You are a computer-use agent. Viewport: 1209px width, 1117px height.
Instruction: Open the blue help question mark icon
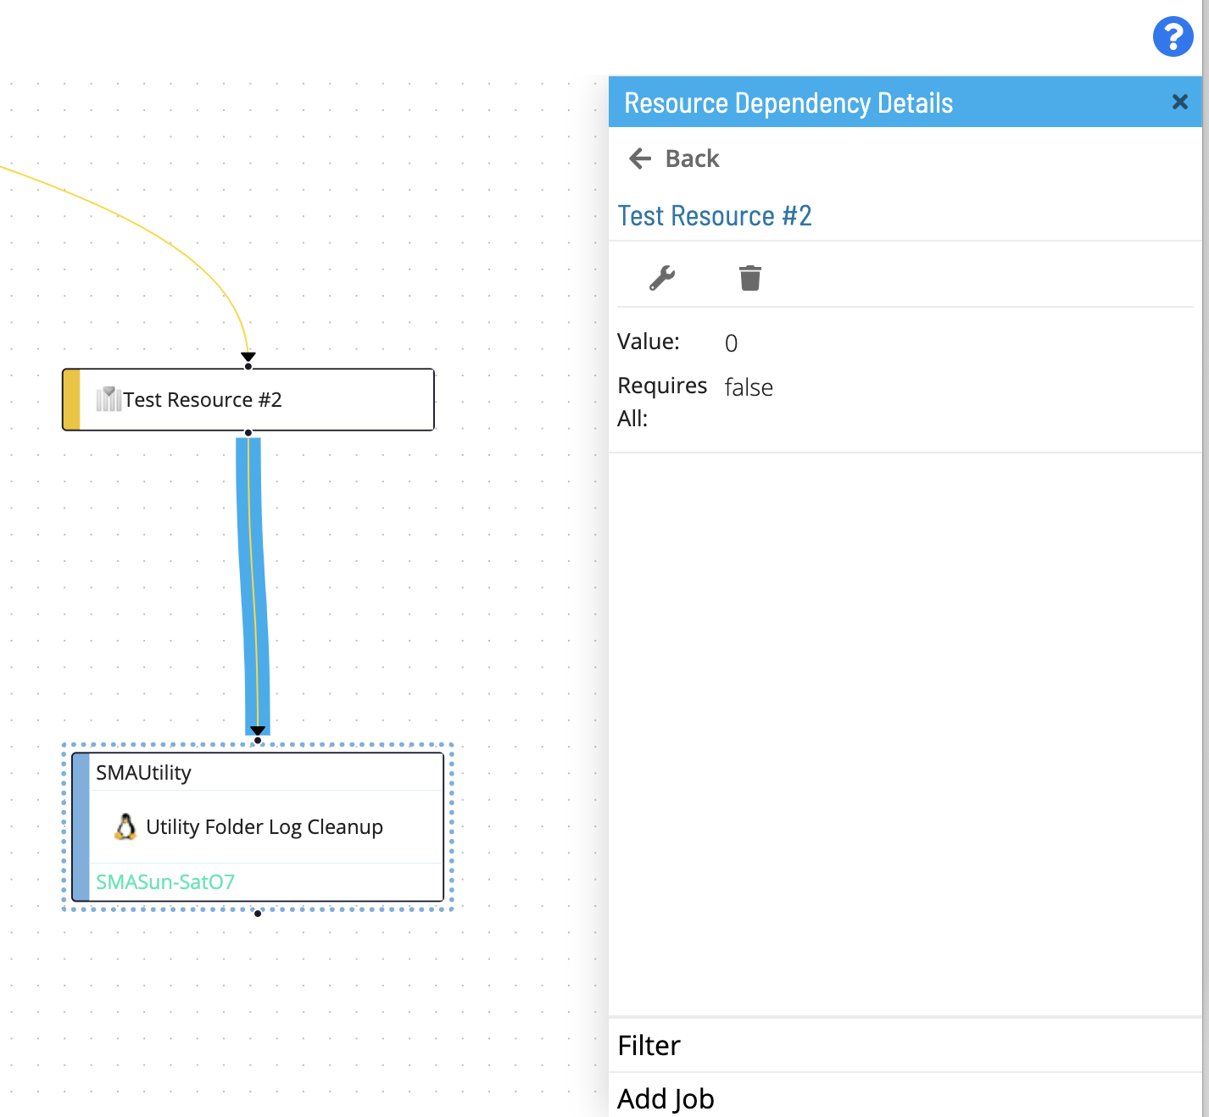[x=1173, y=36]
